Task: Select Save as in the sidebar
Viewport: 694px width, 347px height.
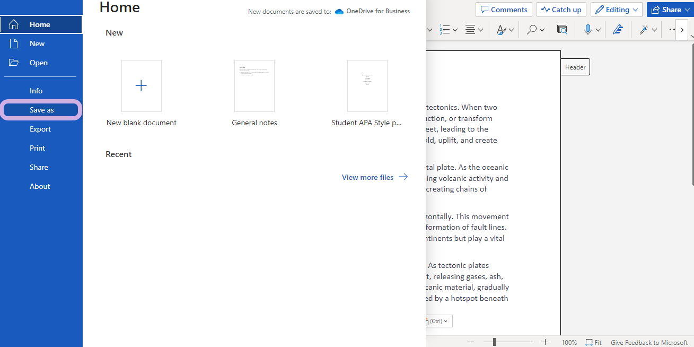Action: pos(41,110)
